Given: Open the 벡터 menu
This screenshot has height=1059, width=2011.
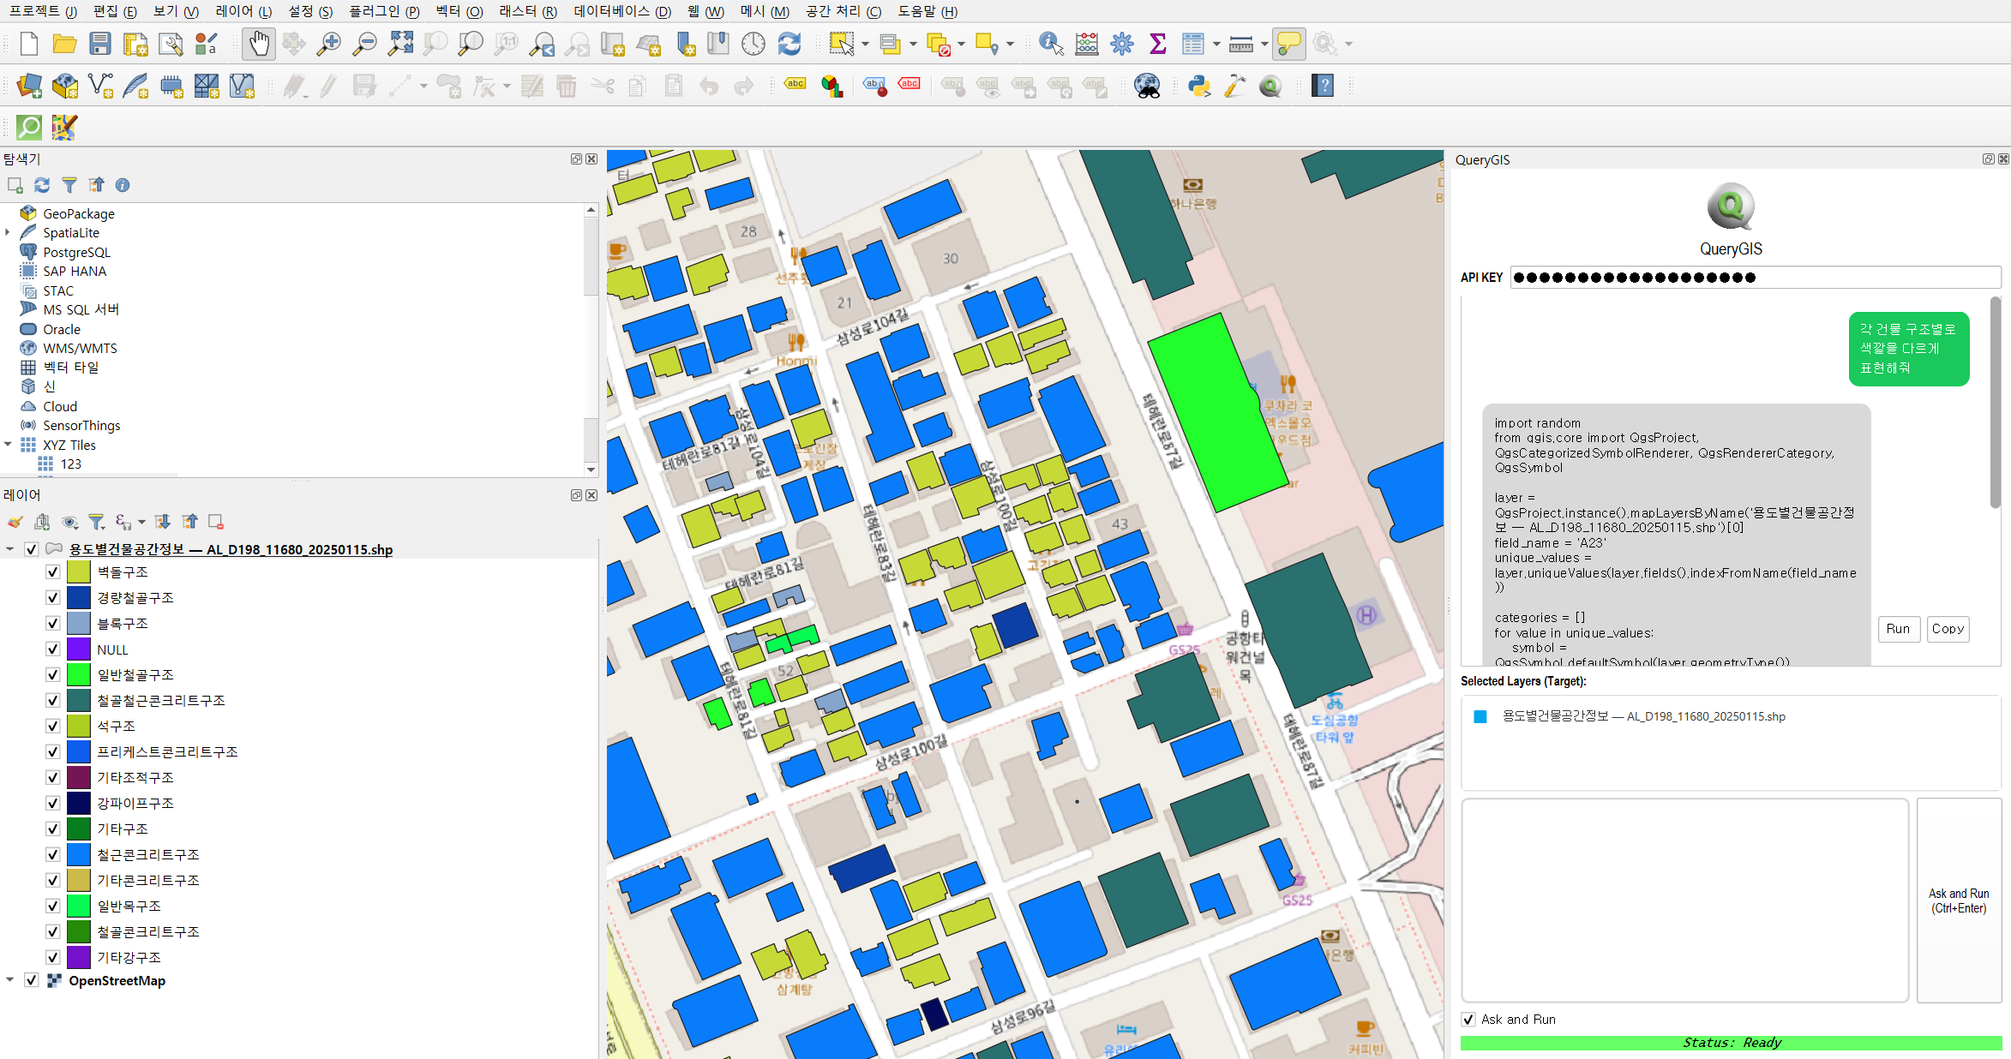Looking at the screenshot, I should click(461, 11).
